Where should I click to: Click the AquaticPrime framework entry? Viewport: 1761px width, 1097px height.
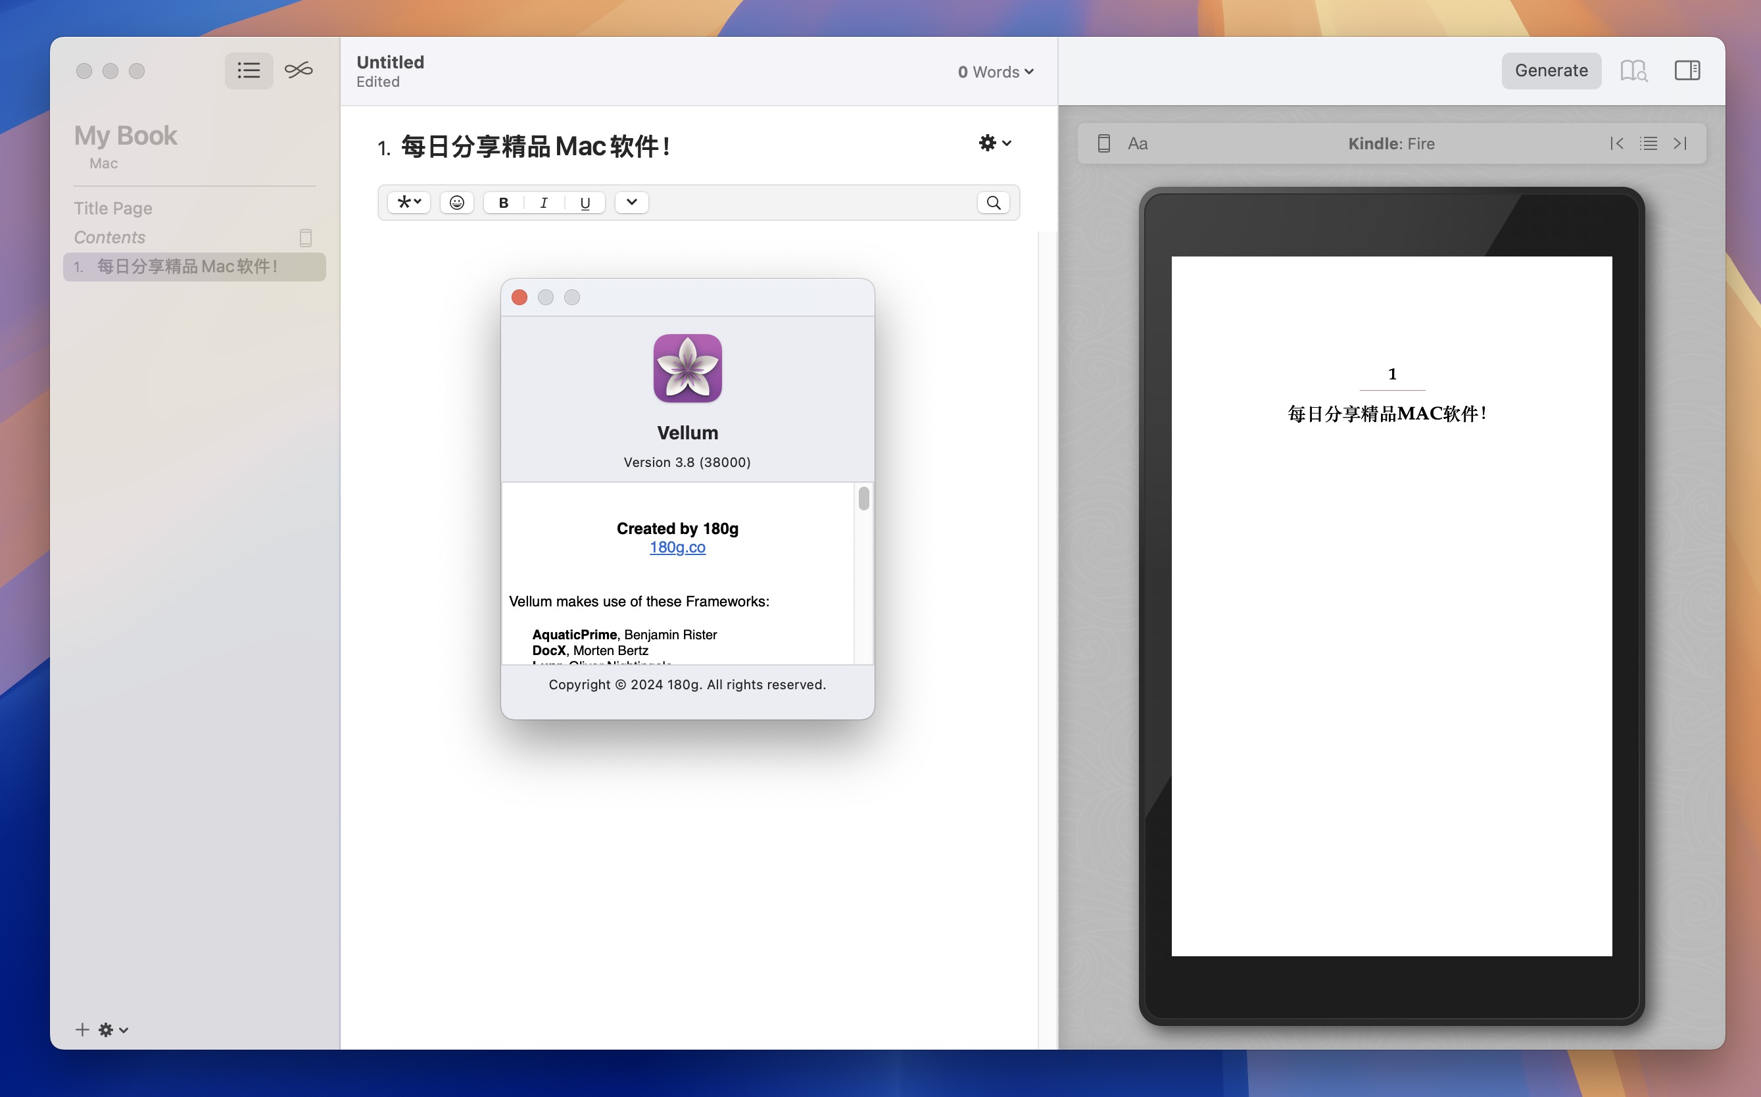[625, 634]
